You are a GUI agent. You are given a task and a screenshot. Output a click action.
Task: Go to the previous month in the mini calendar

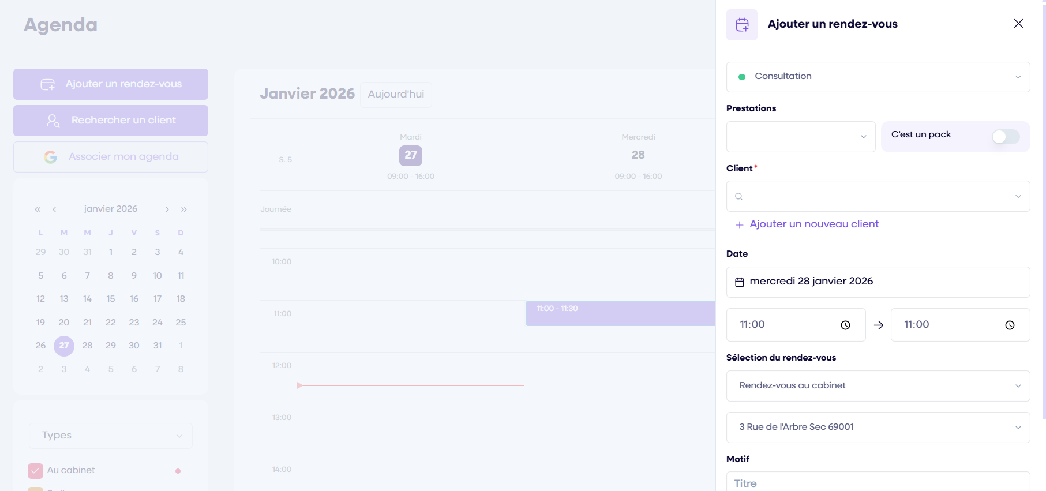54,209
